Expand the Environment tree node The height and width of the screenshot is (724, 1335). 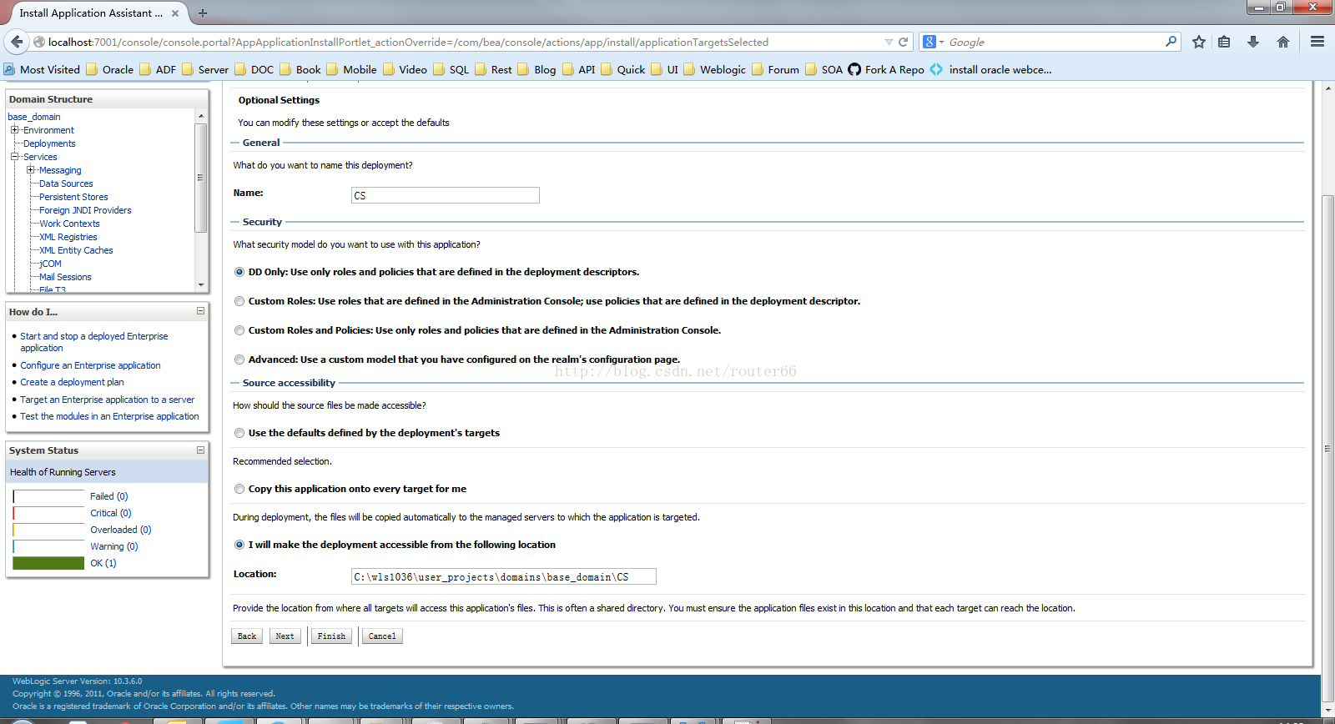[14, 130]
